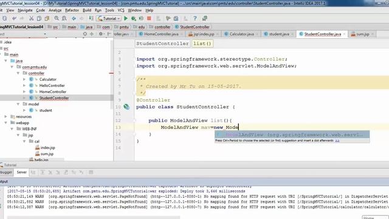Switch to Calculator.java tab

click(x=241, y=34)
